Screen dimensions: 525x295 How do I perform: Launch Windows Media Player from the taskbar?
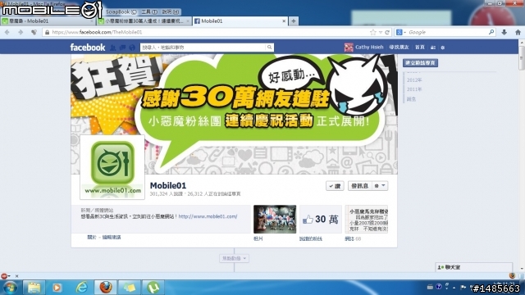(x=57, y=288)
